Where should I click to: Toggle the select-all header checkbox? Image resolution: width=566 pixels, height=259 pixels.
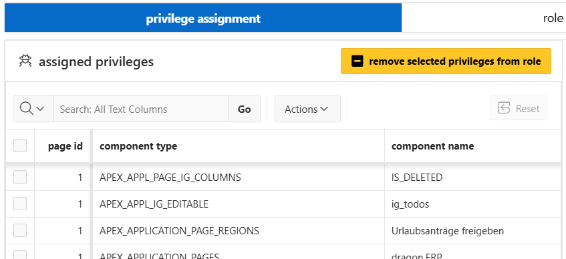20,146
